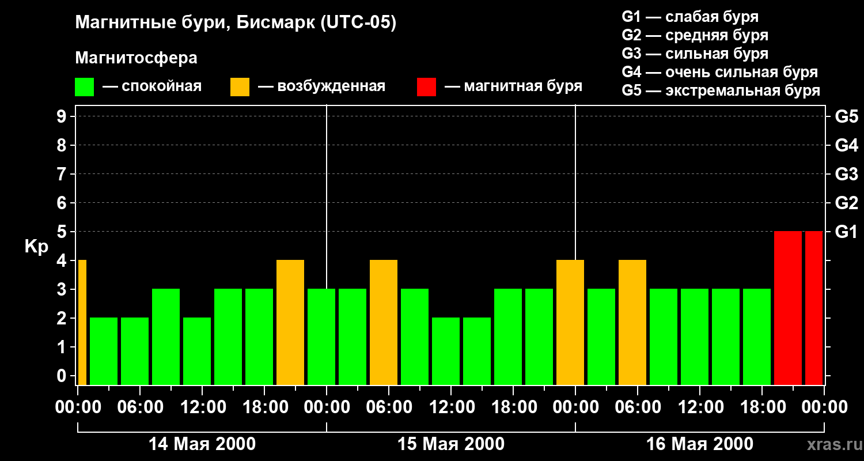Click 'G4 — очень сильная буря' description line
Image resolution: width=864 pixels, height=461 pixels.
click(x=719, y=72)
